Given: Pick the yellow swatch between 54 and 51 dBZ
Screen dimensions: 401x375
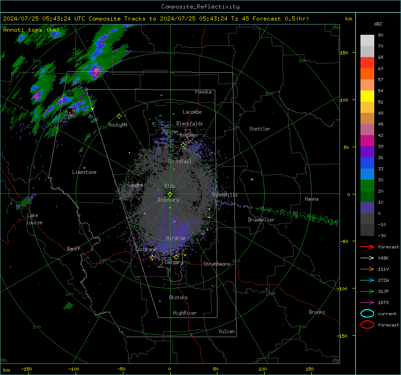Looking at the screenshot, I should click(x=367, y=96).
